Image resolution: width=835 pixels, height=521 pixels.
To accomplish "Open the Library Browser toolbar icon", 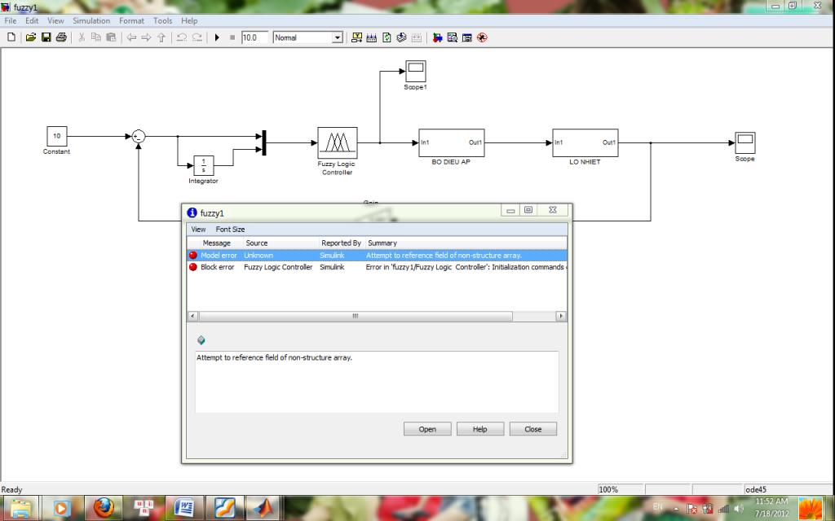I will [437, 37].
